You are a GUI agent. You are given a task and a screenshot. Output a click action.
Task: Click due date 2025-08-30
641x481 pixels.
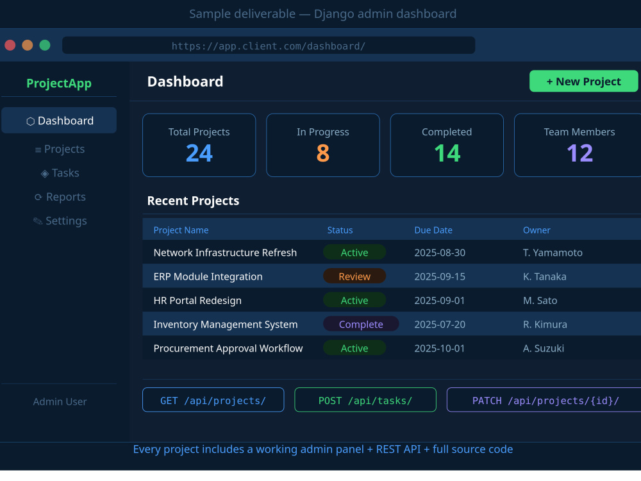click(x=440, y=253)
